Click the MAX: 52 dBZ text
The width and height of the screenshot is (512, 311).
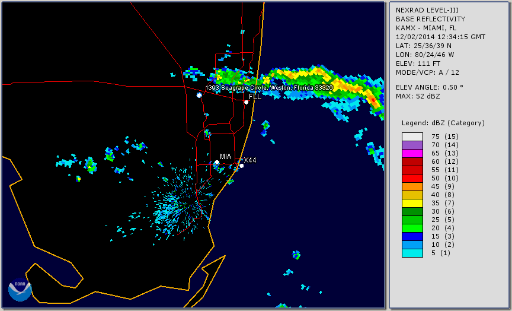[418, 96]
